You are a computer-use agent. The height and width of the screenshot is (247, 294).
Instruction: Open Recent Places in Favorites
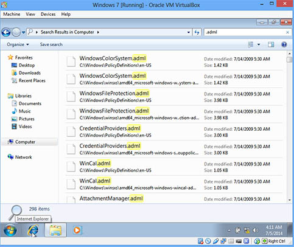coord(32,80)
